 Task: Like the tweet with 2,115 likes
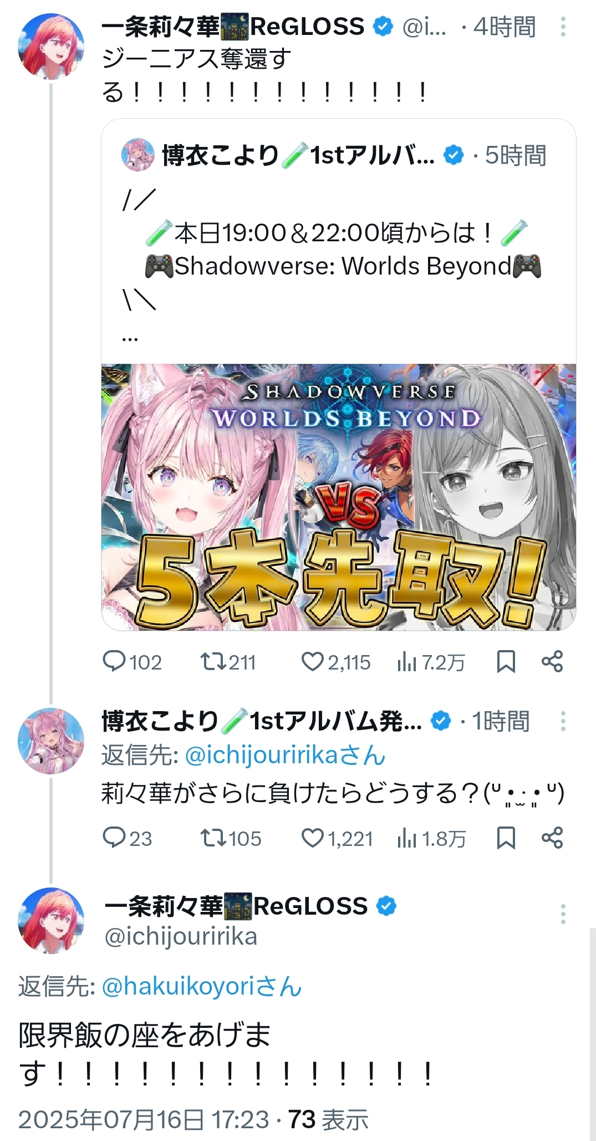click(335, 662)
